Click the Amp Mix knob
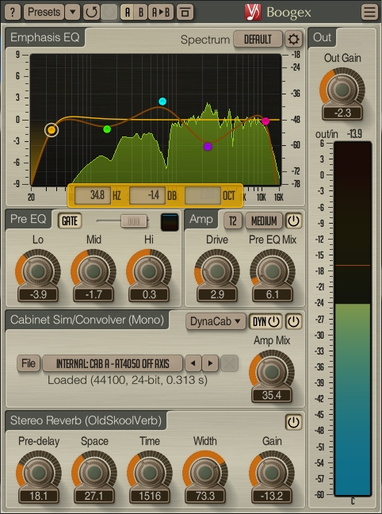The image size is (382, 514). [x=272, y=372]
